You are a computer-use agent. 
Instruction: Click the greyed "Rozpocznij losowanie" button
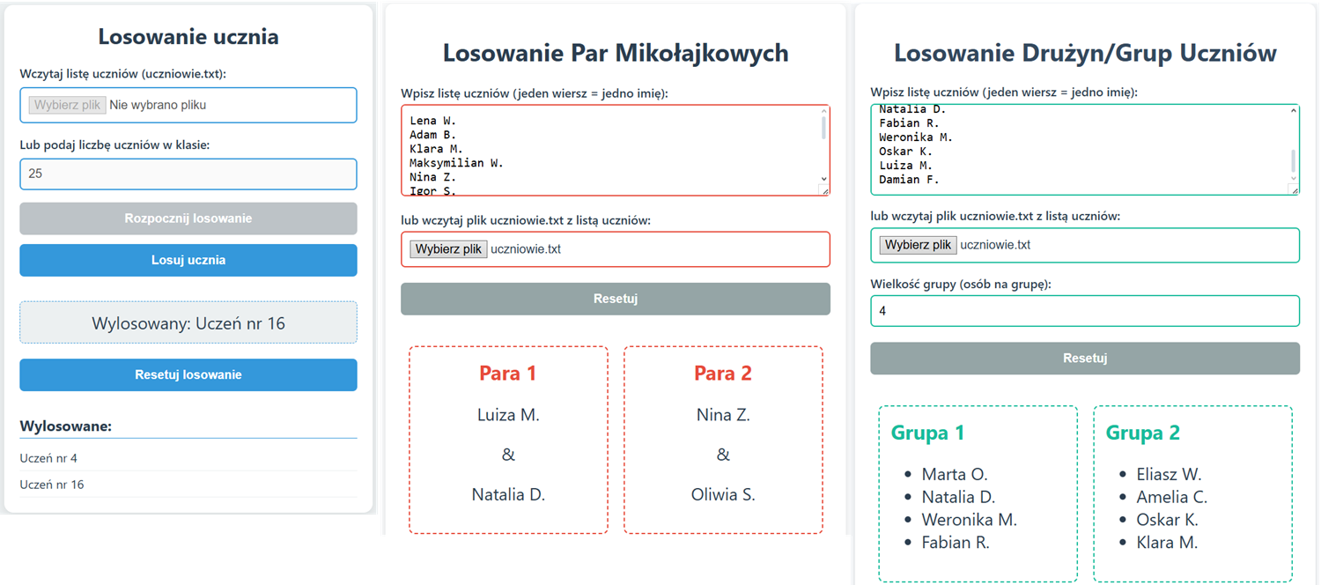(188, 218)
